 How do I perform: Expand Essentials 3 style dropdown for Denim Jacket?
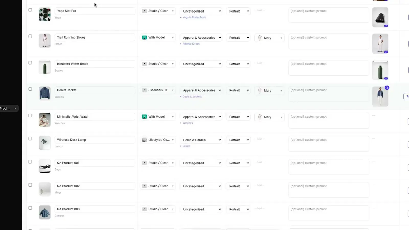tap(158, 90)
